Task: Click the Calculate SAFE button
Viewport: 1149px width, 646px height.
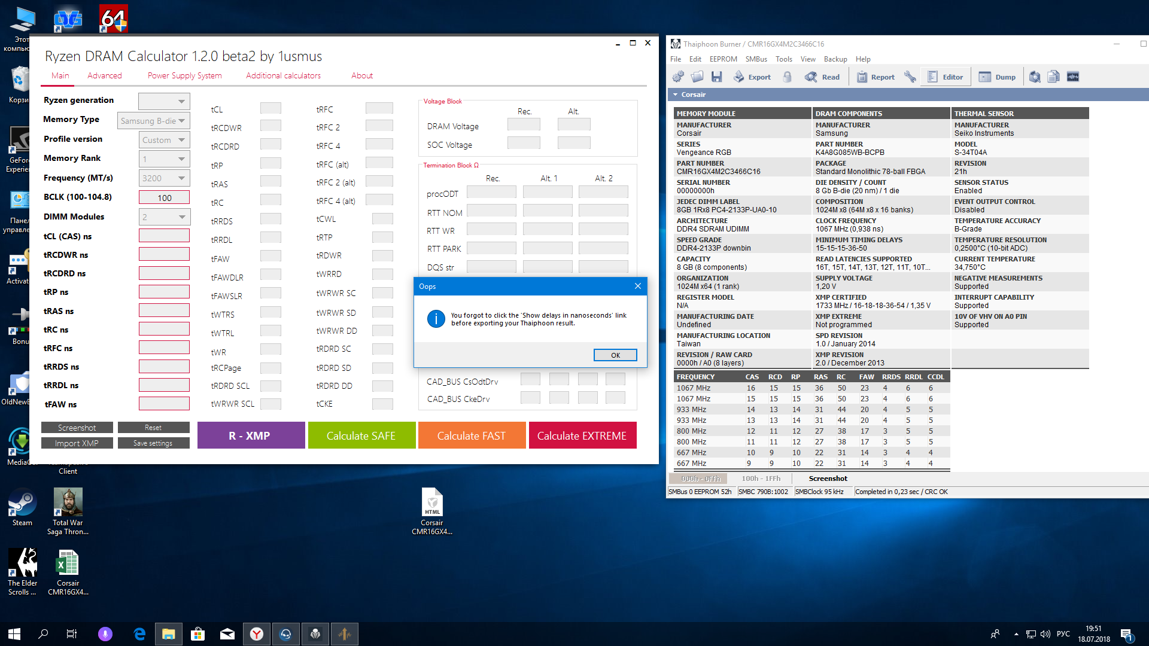Action: tap(361, 435)
